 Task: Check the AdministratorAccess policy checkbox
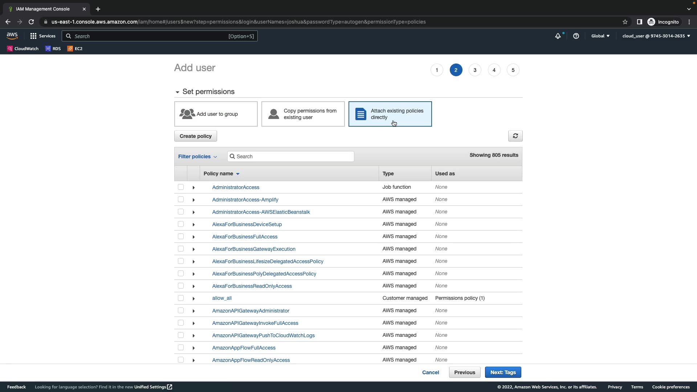coord(181,187)
